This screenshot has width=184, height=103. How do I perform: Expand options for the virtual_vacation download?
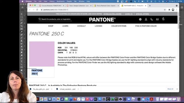point(78,89)
